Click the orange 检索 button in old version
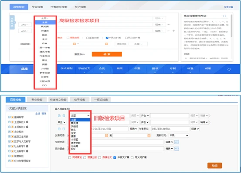 click(x=215, y=166)
